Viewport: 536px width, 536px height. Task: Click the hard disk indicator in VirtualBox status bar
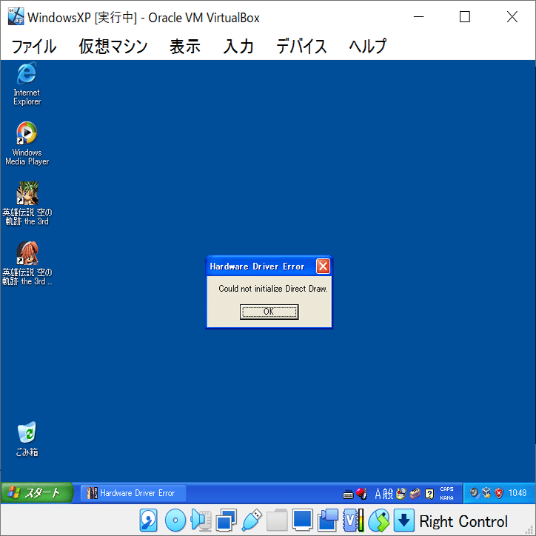[x=148, y=520]
